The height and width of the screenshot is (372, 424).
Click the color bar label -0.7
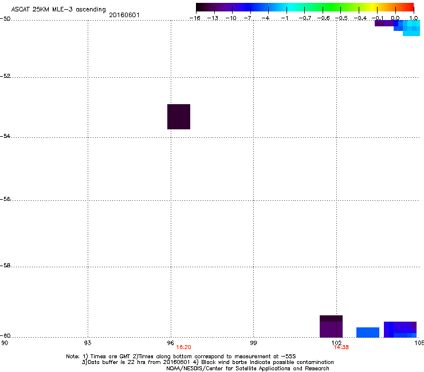tap(305, 18)
